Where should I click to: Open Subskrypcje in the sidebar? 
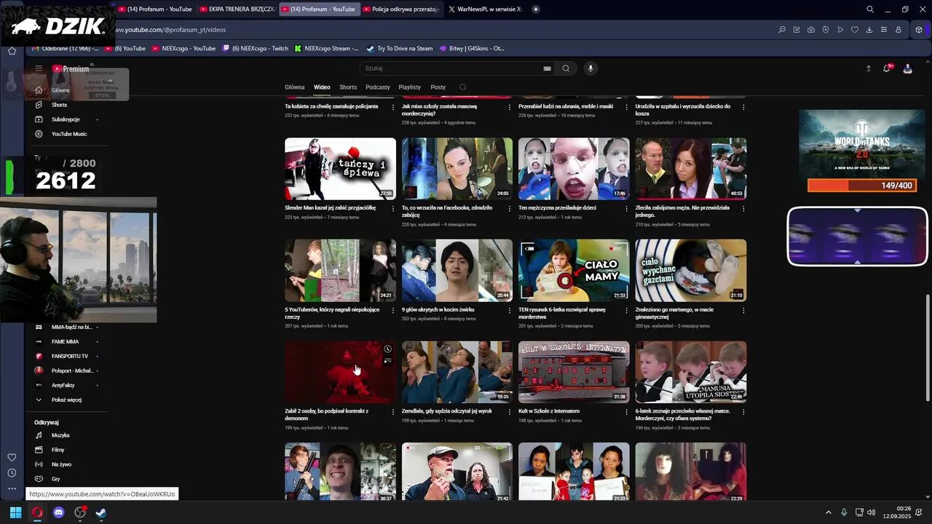coord(66,119)
